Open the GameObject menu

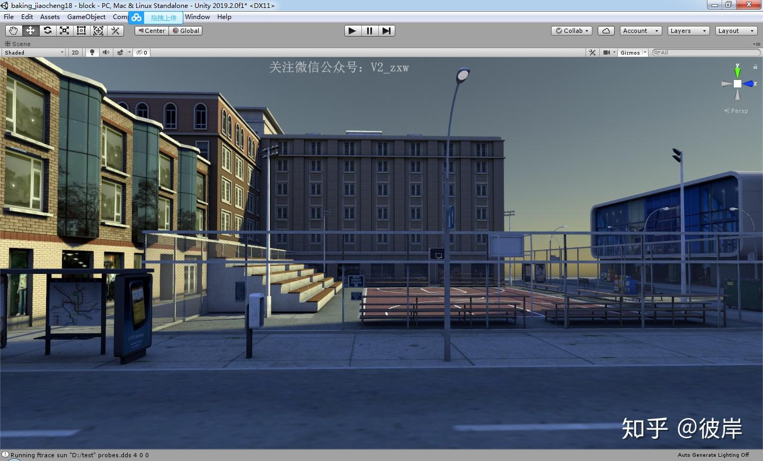(86, 17)
